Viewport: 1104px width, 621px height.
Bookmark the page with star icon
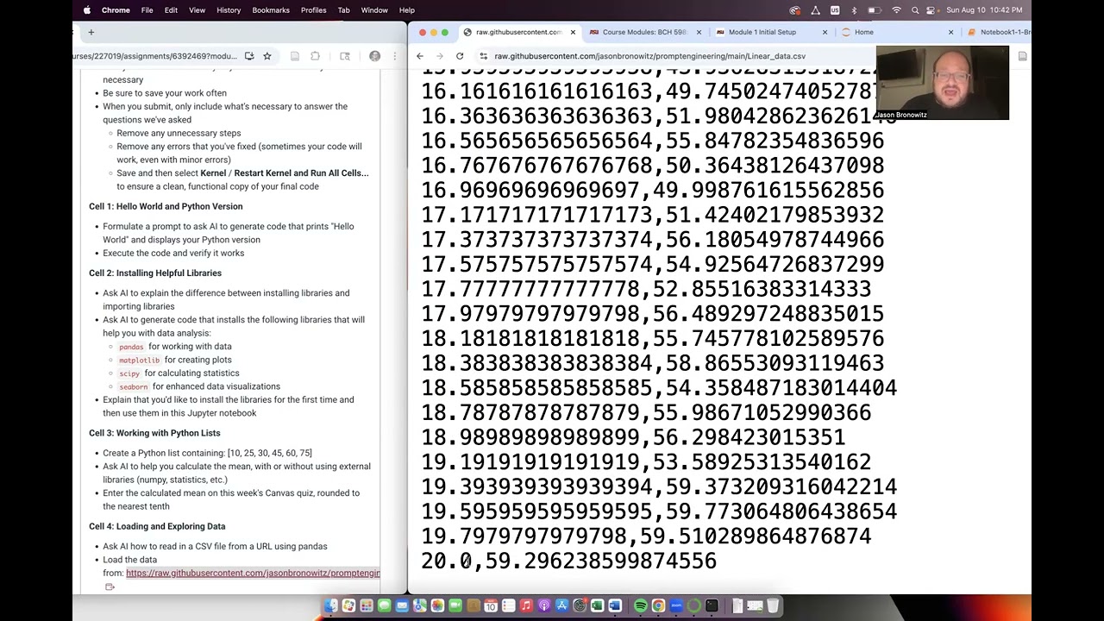[x=267, y=56]
